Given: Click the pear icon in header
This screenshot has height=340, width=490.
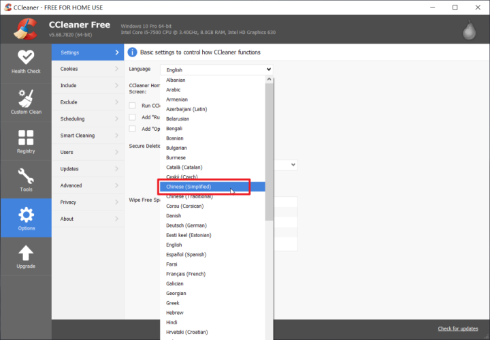Looking at the screenshot, I should [x=469, y=30].
